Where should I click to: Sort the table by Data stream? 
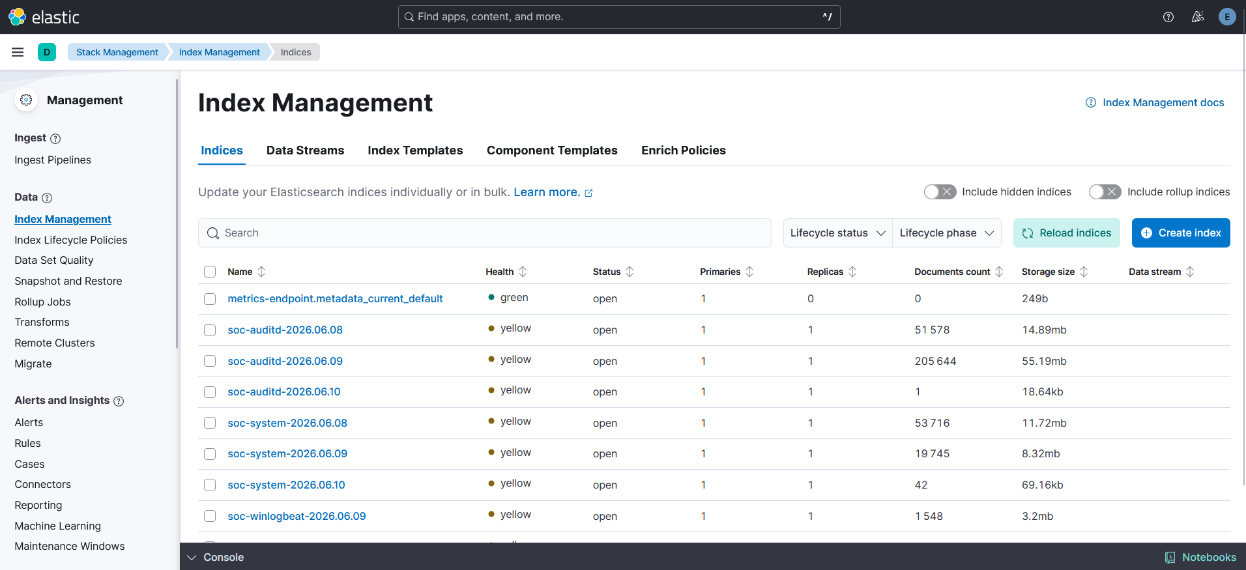point(1161,272)
